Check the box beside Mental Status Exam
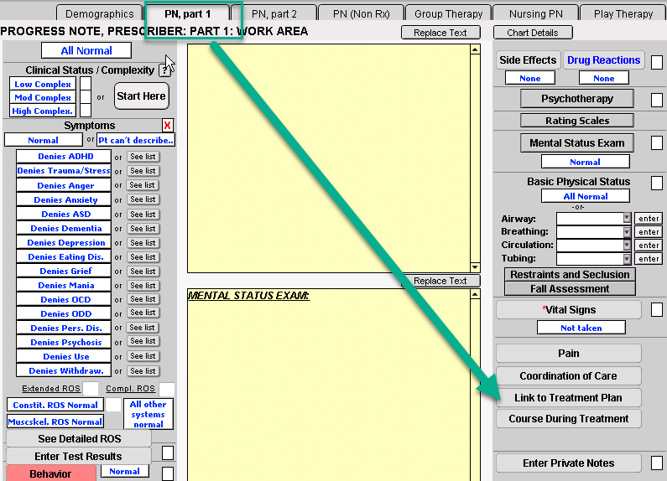667x481 pixels. coord(656,143)
